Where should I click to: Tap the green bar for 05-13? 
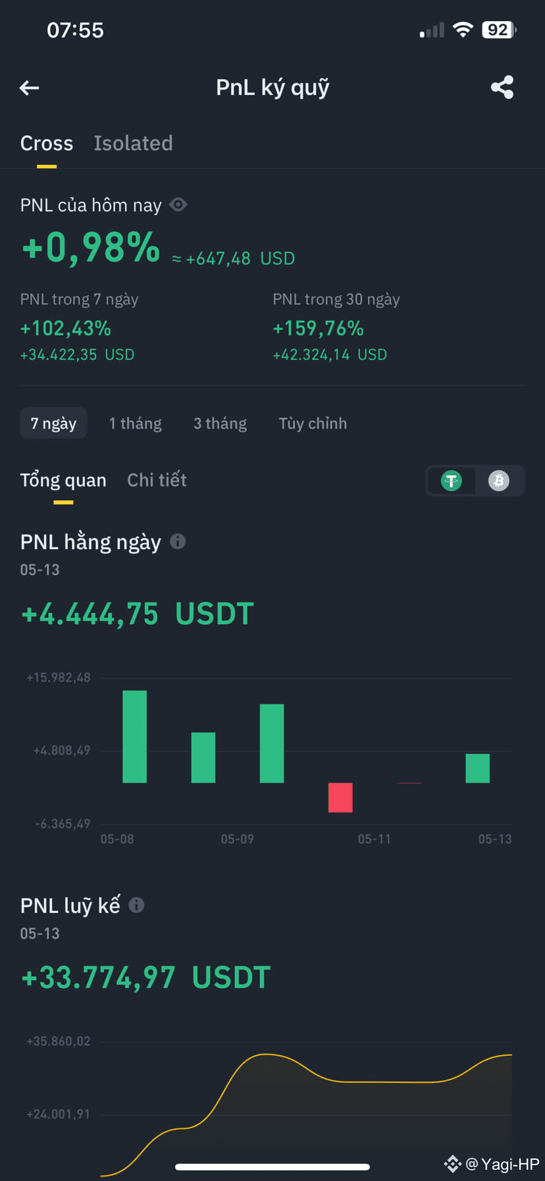477,768
